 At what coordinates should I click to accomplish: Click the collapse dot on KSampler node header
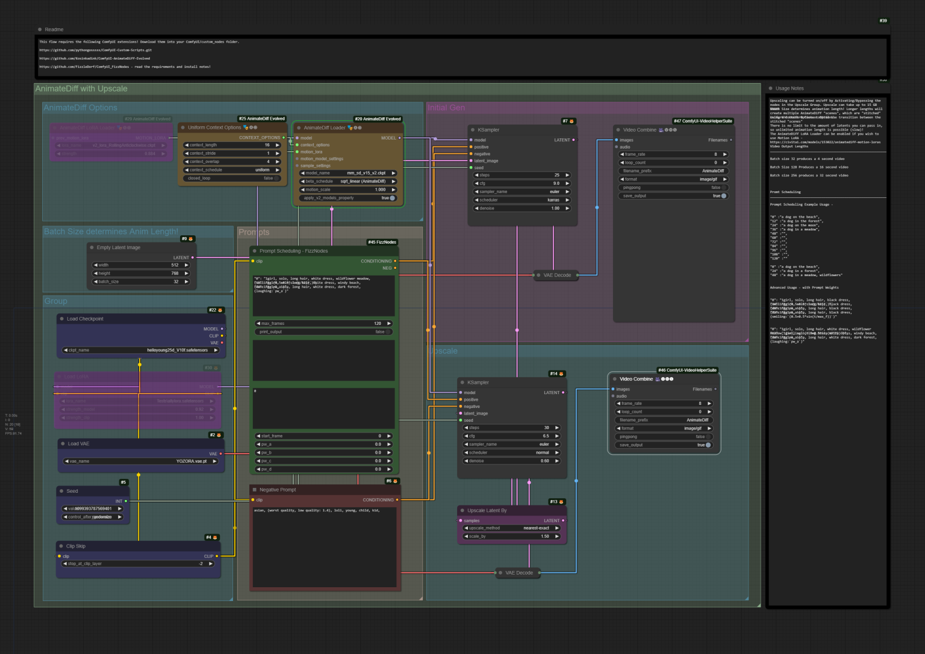[472, 130]
